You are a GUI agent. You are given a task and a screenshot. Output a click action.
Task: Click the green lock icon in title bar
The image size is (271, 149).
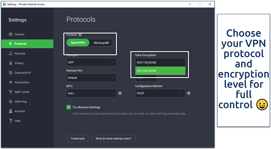4,4
